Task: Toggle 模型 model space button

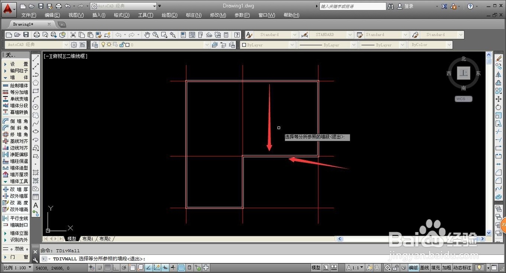Action: point(316,268)
